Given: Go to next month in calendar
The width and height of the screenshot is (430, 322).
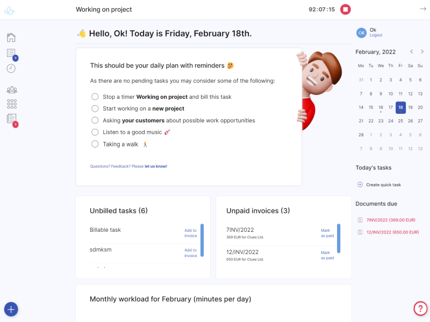Looking at the screenshot, I should (422, 52).
